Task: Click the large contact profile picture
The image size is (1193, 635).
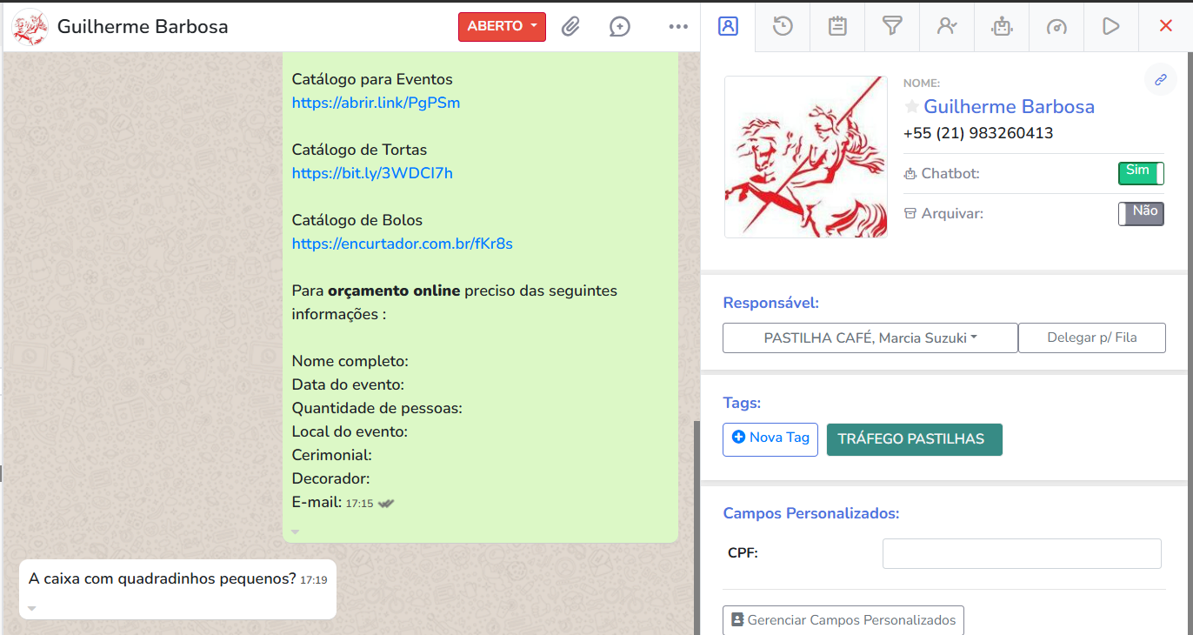Action: (806, 157)
